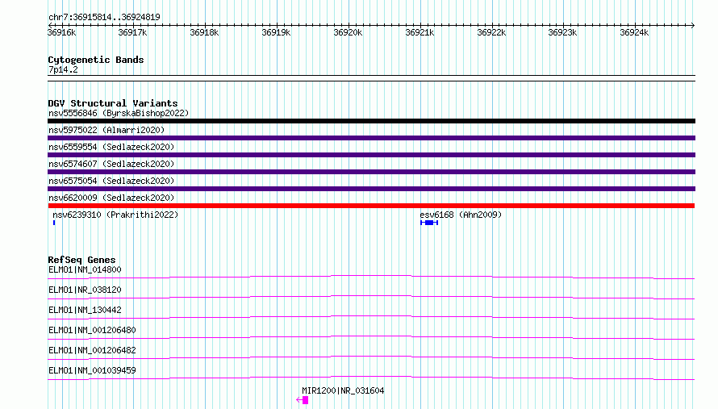Click the 36922k ruler tick label
718x409 pixels.
click(491, 32)
